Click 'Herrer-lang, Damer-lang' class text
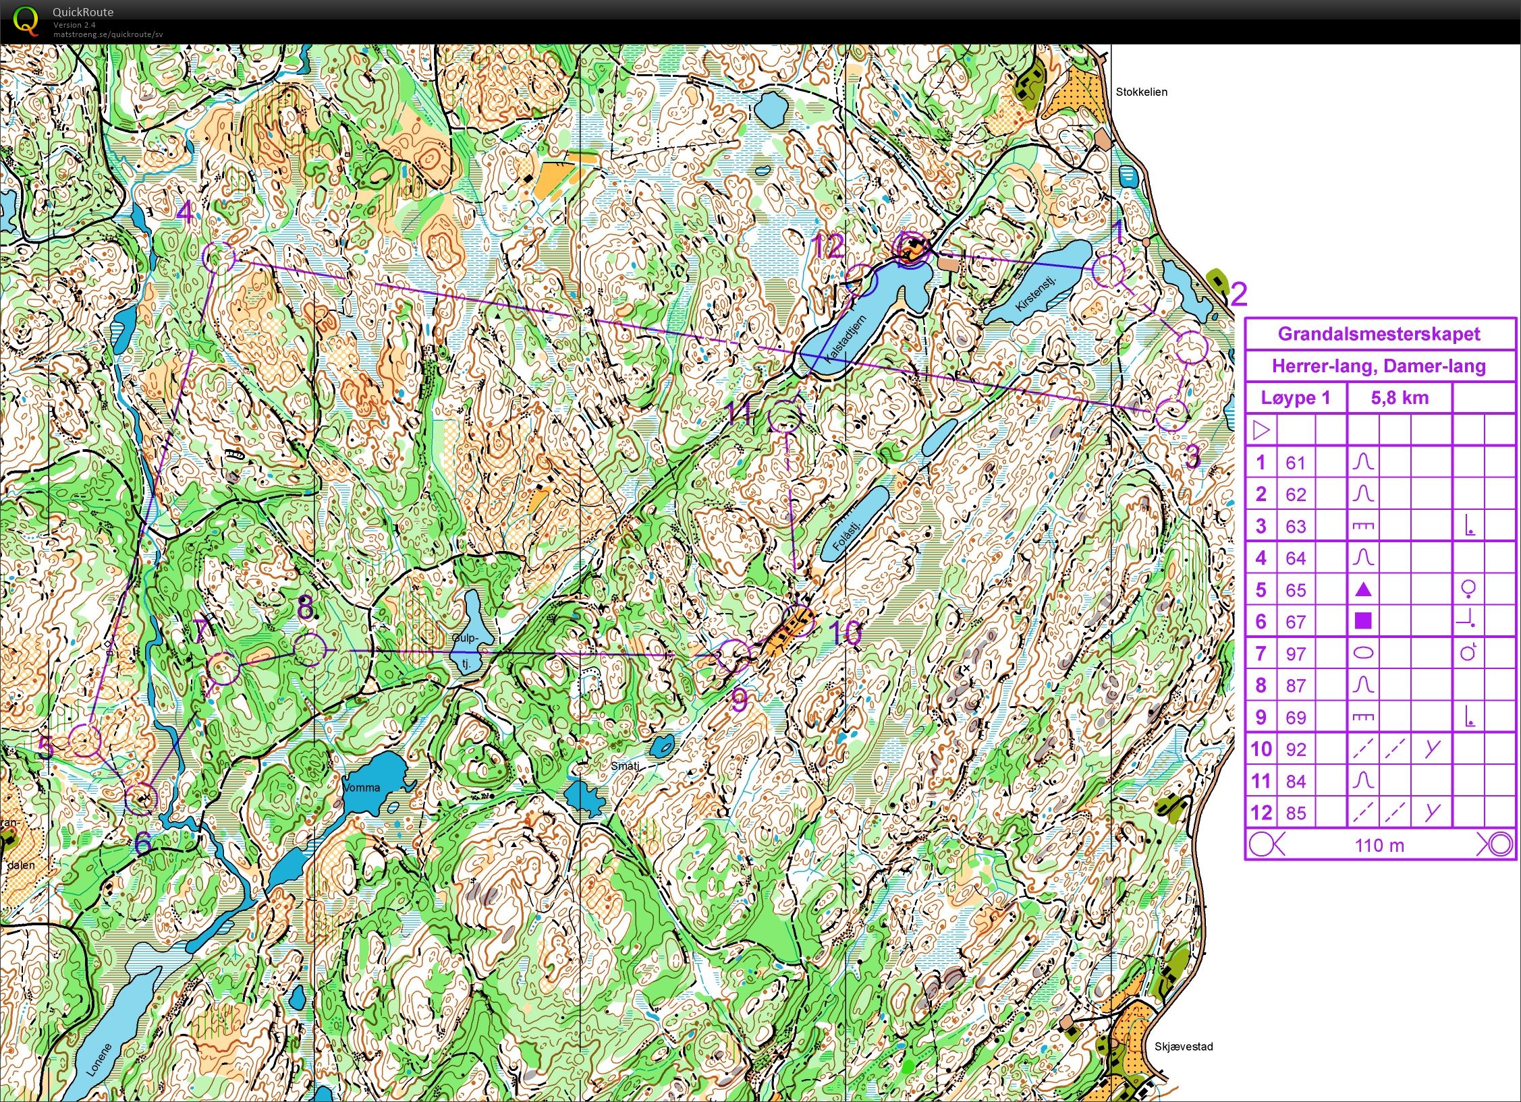The width and height of the screenshot is (1521, 1102). pyautogui.click(x=1379, y=366)
